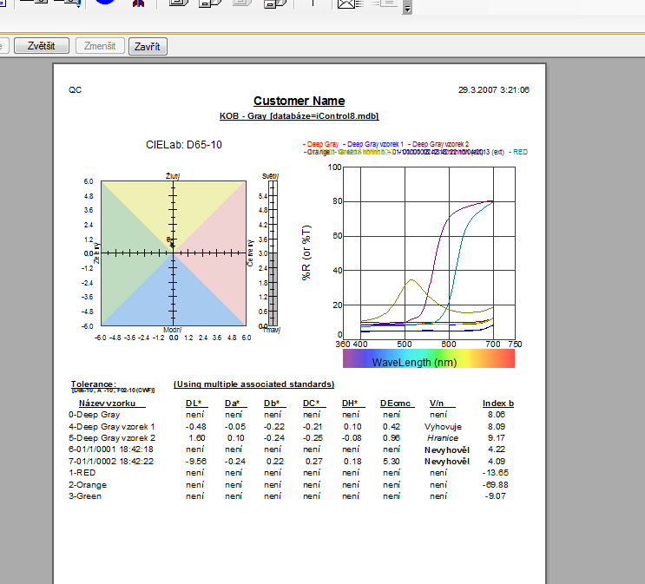Click the Index b value 8.06
The width and height of the screenshot is (645, 584).
point(497,415)
